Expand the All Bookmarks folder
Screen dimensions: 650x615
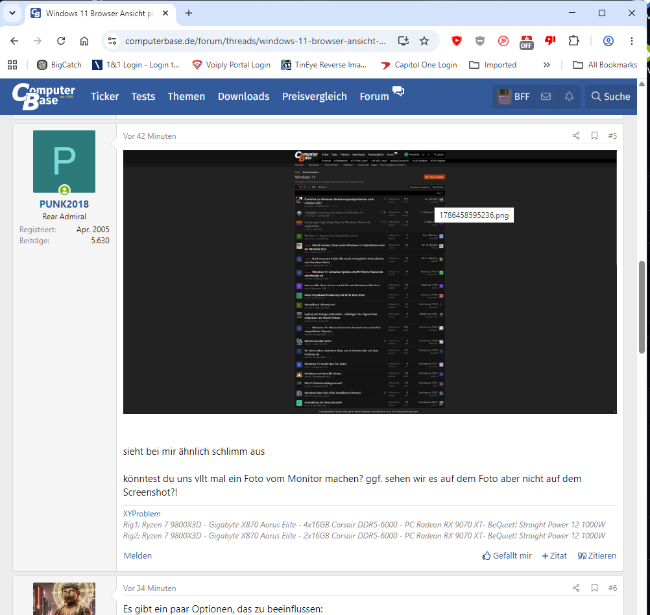[605, 65]
